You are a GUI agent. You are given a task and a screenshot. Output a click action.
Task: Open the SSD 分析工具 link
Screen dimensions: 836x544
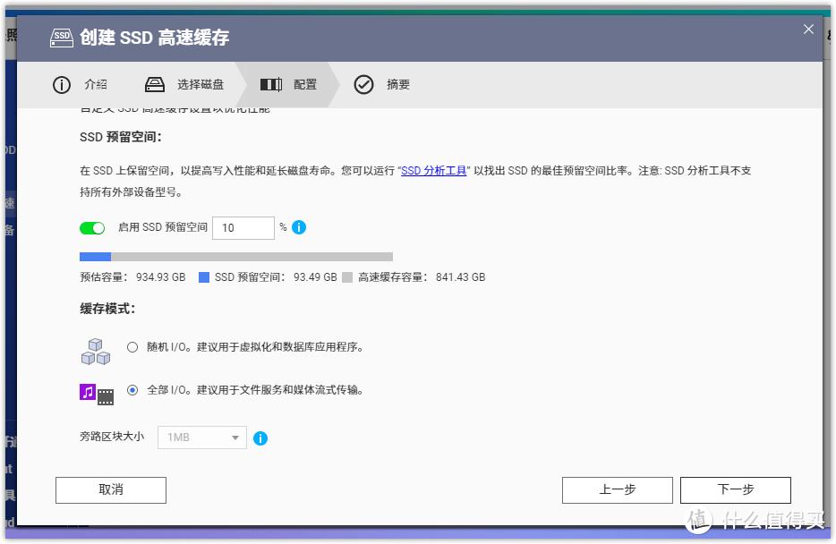(433, 170)
